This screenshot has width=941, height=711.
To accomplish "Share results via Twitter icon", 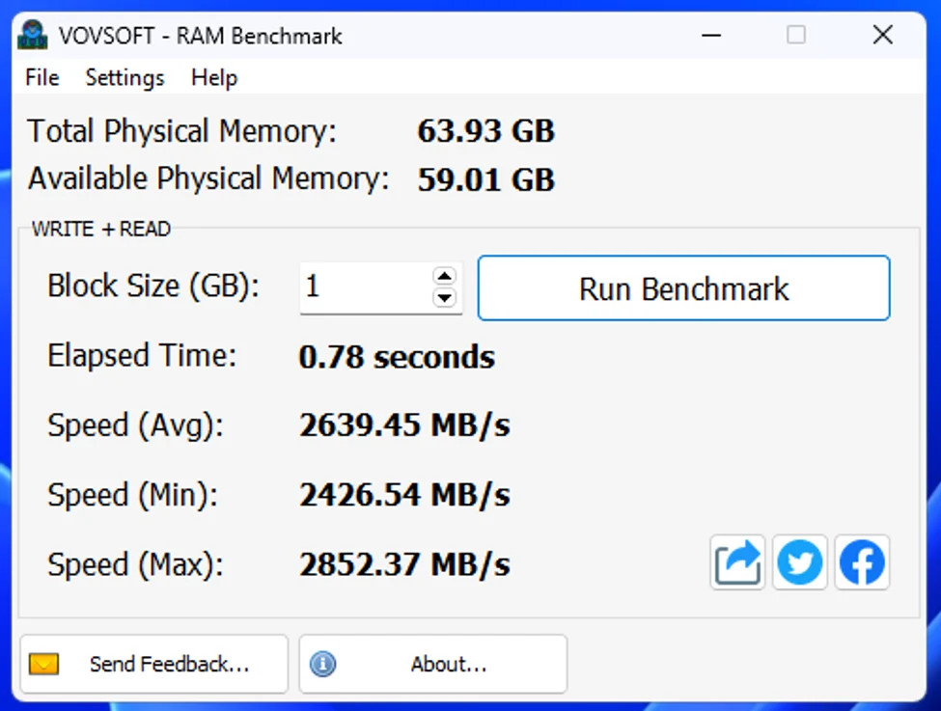I will [x=800, y=562].
